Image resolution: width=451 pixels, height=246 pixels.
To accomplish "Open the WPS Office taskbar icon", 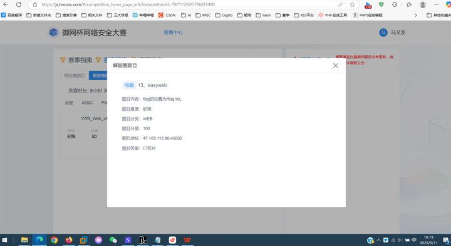I will (187, 240).
